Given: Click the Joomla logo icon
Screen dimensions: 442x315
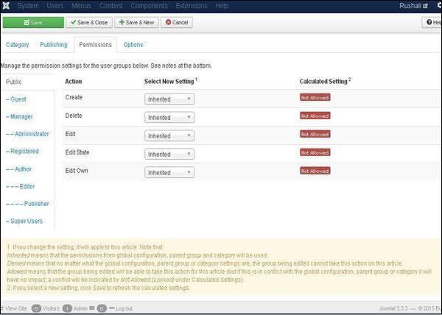Looking at the screenshot, I should (6, 6).
